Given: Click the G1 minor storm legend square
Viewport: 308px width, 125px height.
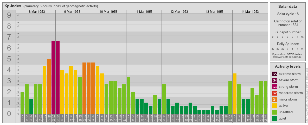Looking at the screenshot, I should [274, 99].
